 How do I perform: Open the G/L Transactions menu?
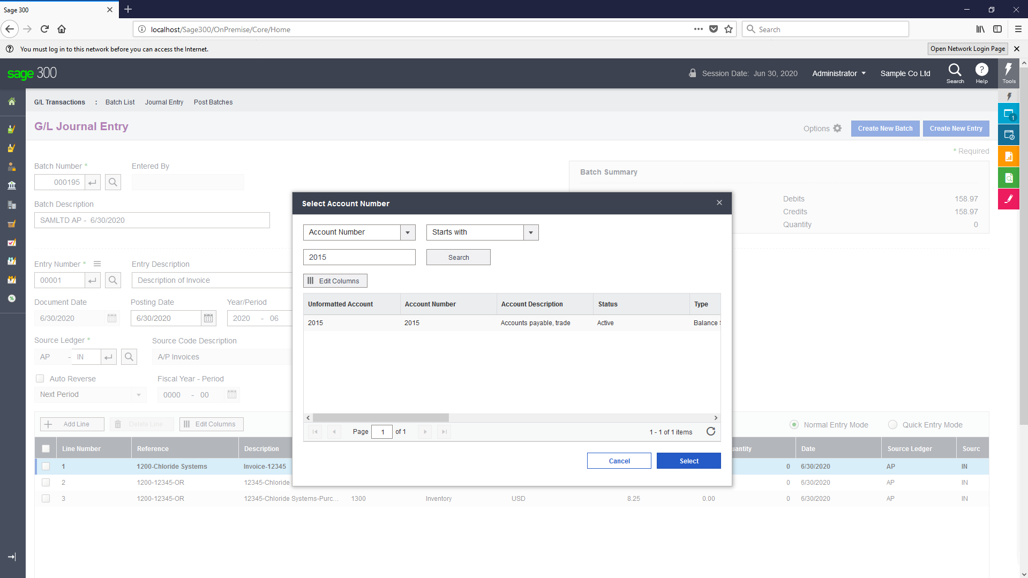tap(59, 102)
